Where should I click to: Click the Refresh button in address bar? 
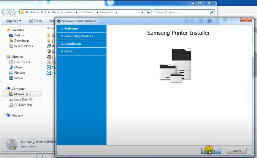pyautogui.click(x=148, y=12)
